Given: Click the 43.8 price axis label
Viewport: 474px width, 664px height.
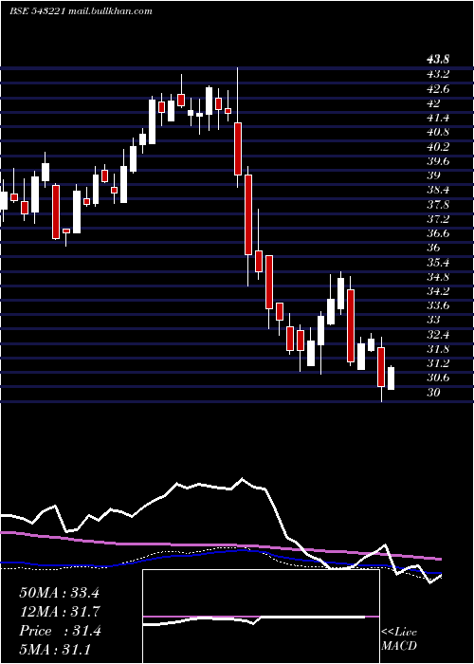Looking at the screenshot, I should (x=439, y=60).
